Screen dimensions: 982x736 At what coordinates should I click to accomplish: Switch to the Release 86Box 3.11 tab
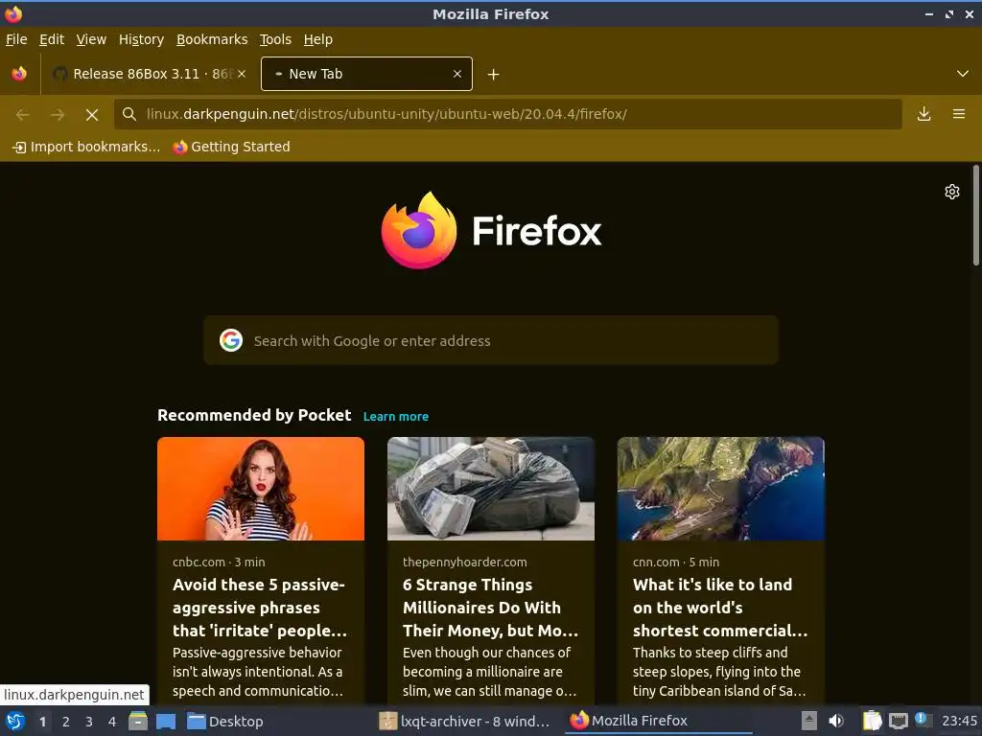149,74
